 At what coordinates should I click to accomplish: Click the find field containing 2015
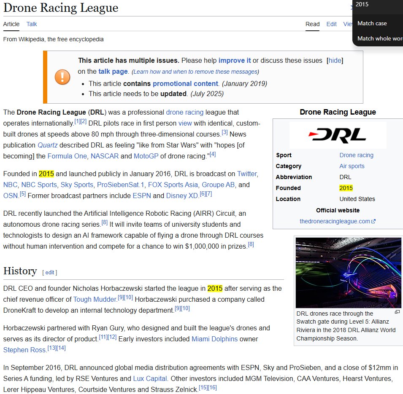(x=378, y=5)
